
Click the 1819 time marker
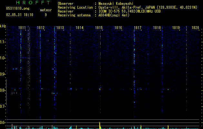tap(176, 28)
